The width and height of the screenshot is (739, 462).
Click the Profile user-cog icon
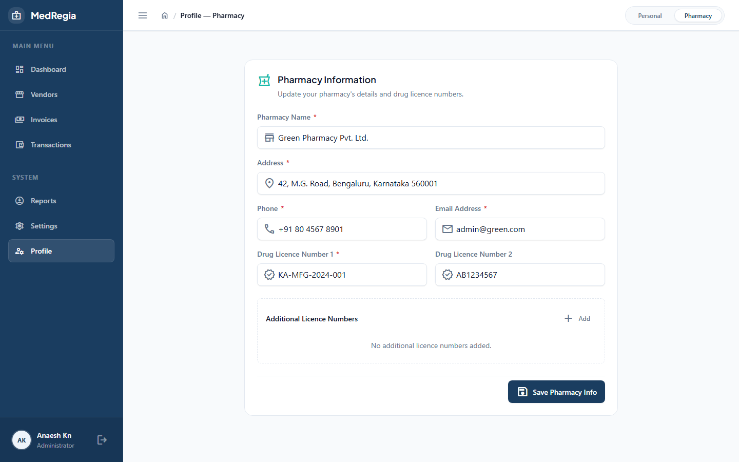20,251
